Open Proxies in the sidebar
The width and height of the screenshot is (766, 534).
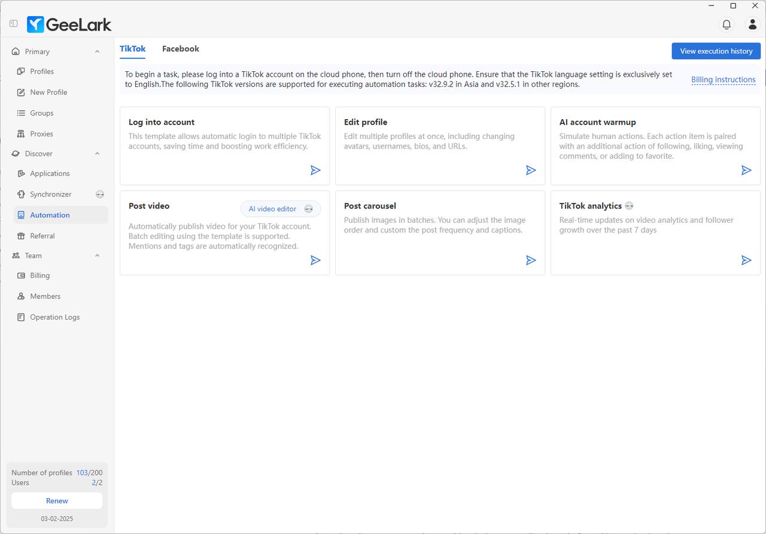point(60,134)
